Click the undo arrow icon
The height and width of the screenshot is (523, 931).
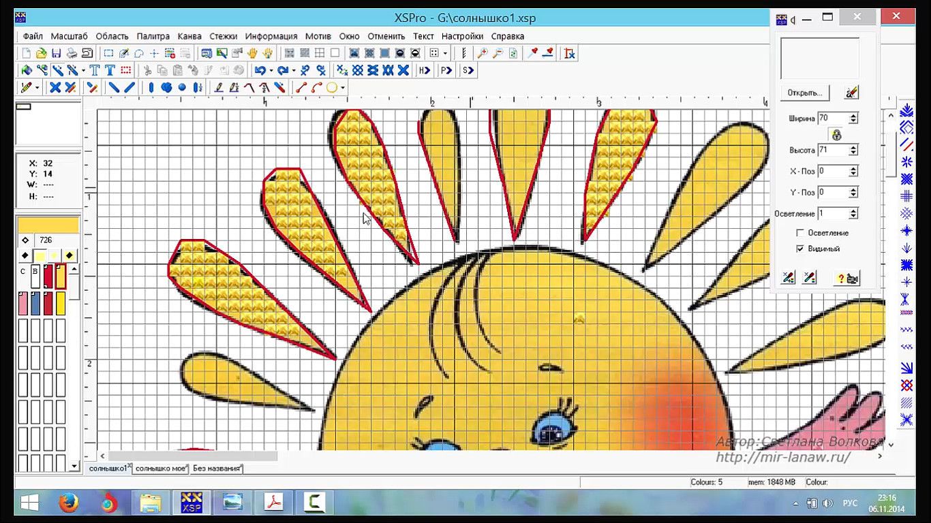(x=260, y=70)
